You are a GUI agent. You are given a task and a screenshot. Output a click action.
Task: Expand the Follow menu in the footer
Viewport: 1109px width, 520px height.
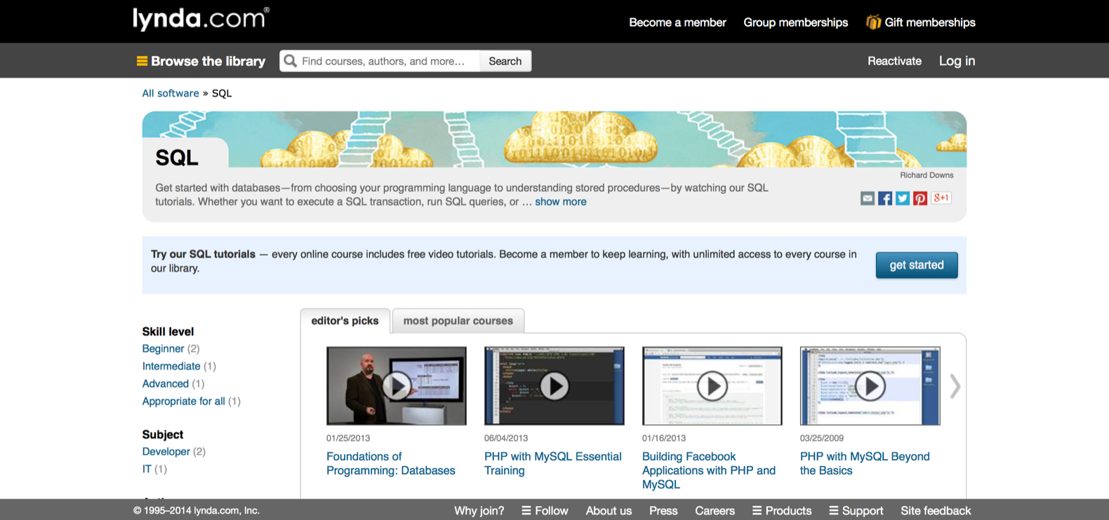pos(545,511)
